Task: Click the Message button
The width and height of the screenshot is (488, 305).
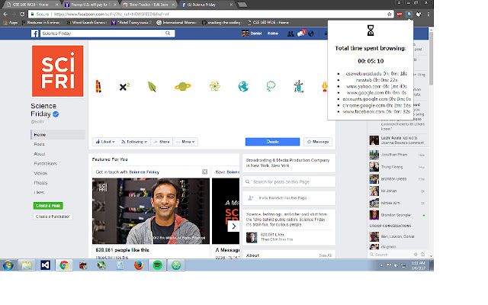Action: (x=318, y=142)
